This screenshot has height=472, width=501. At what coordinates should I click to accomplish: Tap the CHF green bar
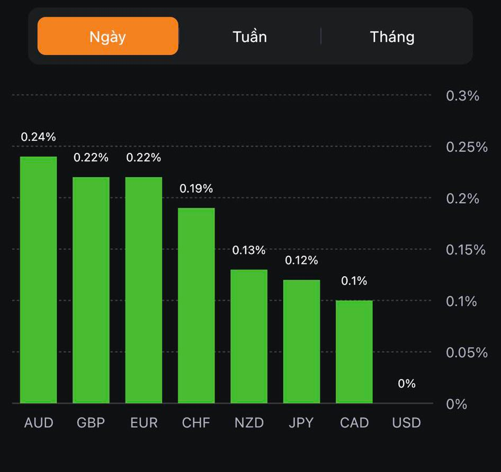(x=196, y=306)
